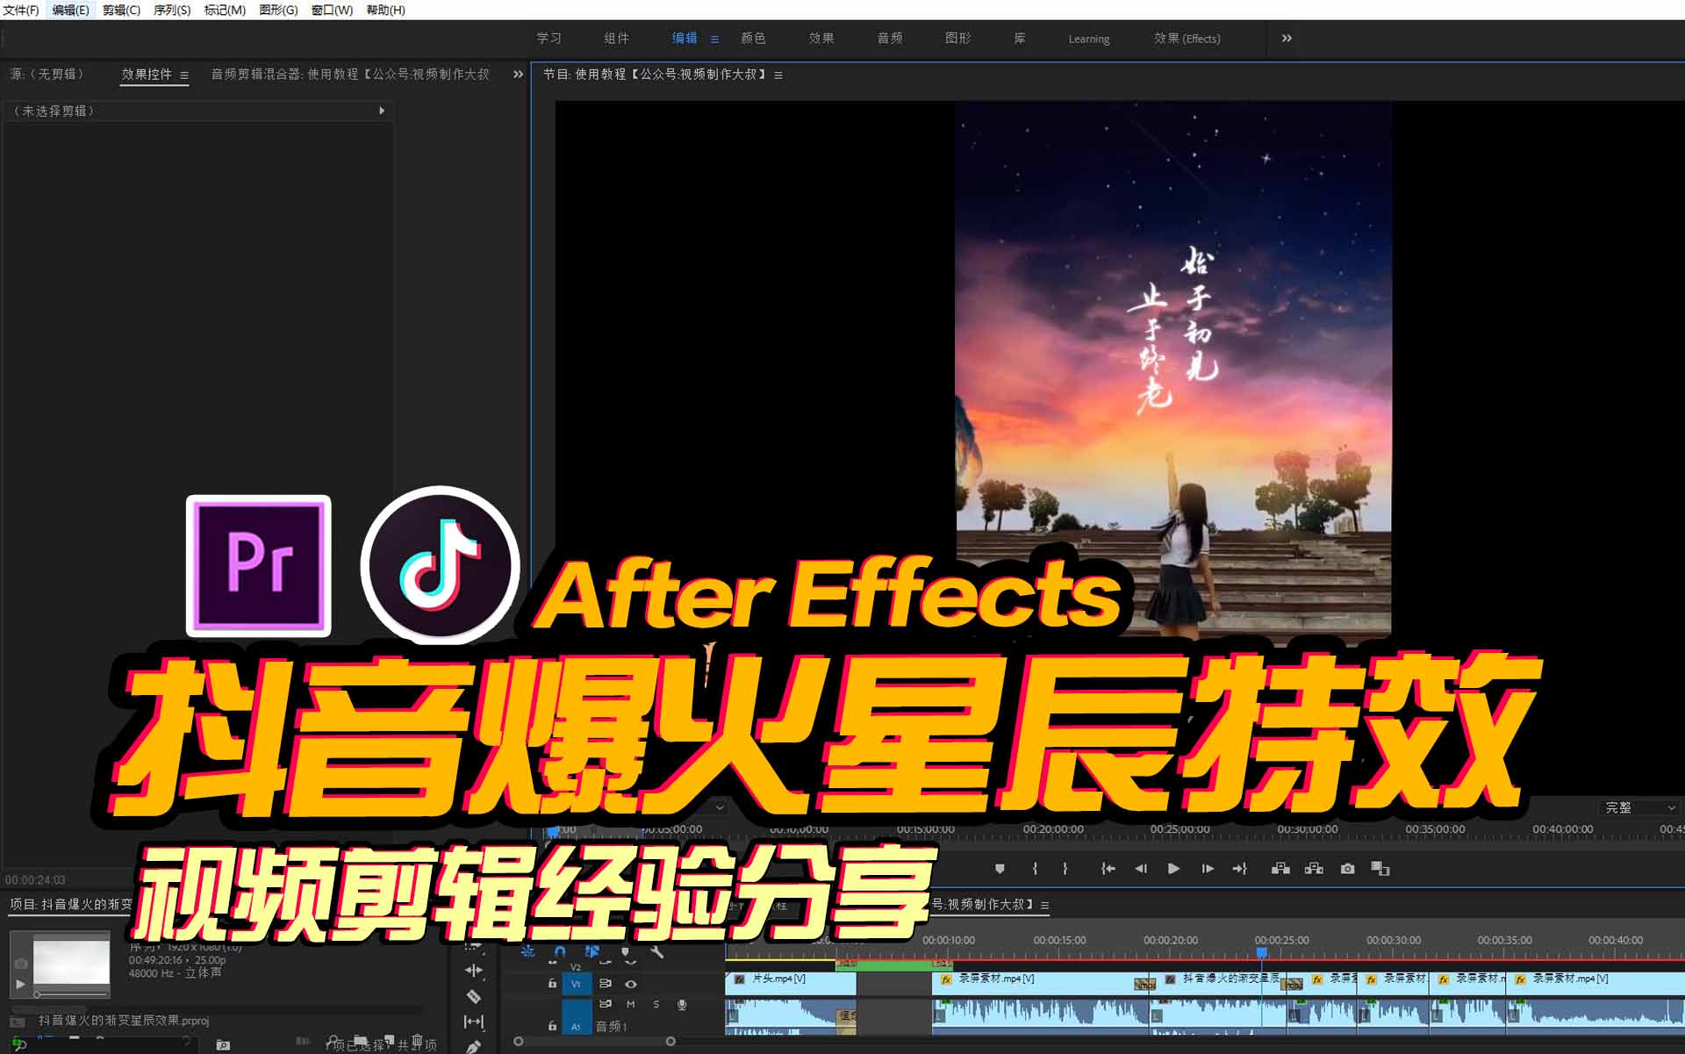Mute audio track A1 with M button
Image resolution: width=1685 pixels, height=1054 pixels.
(630, 1004)
